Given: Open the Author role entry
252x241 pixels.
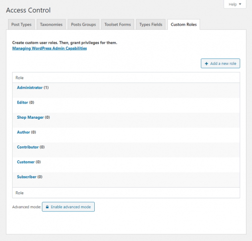Looking at the screenshot, I should (x=23, y=132).
